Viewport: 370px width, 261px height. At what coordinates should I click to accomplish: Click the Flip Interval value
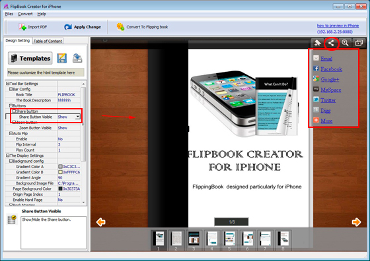pos(59,144)
